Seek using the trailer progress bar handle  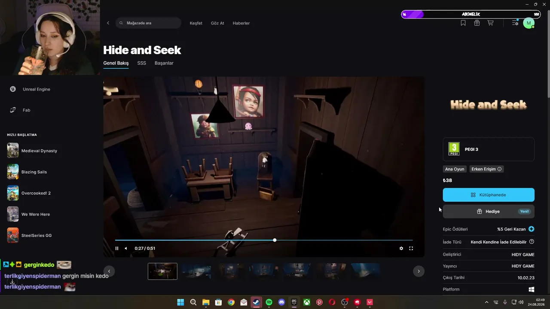275,240
